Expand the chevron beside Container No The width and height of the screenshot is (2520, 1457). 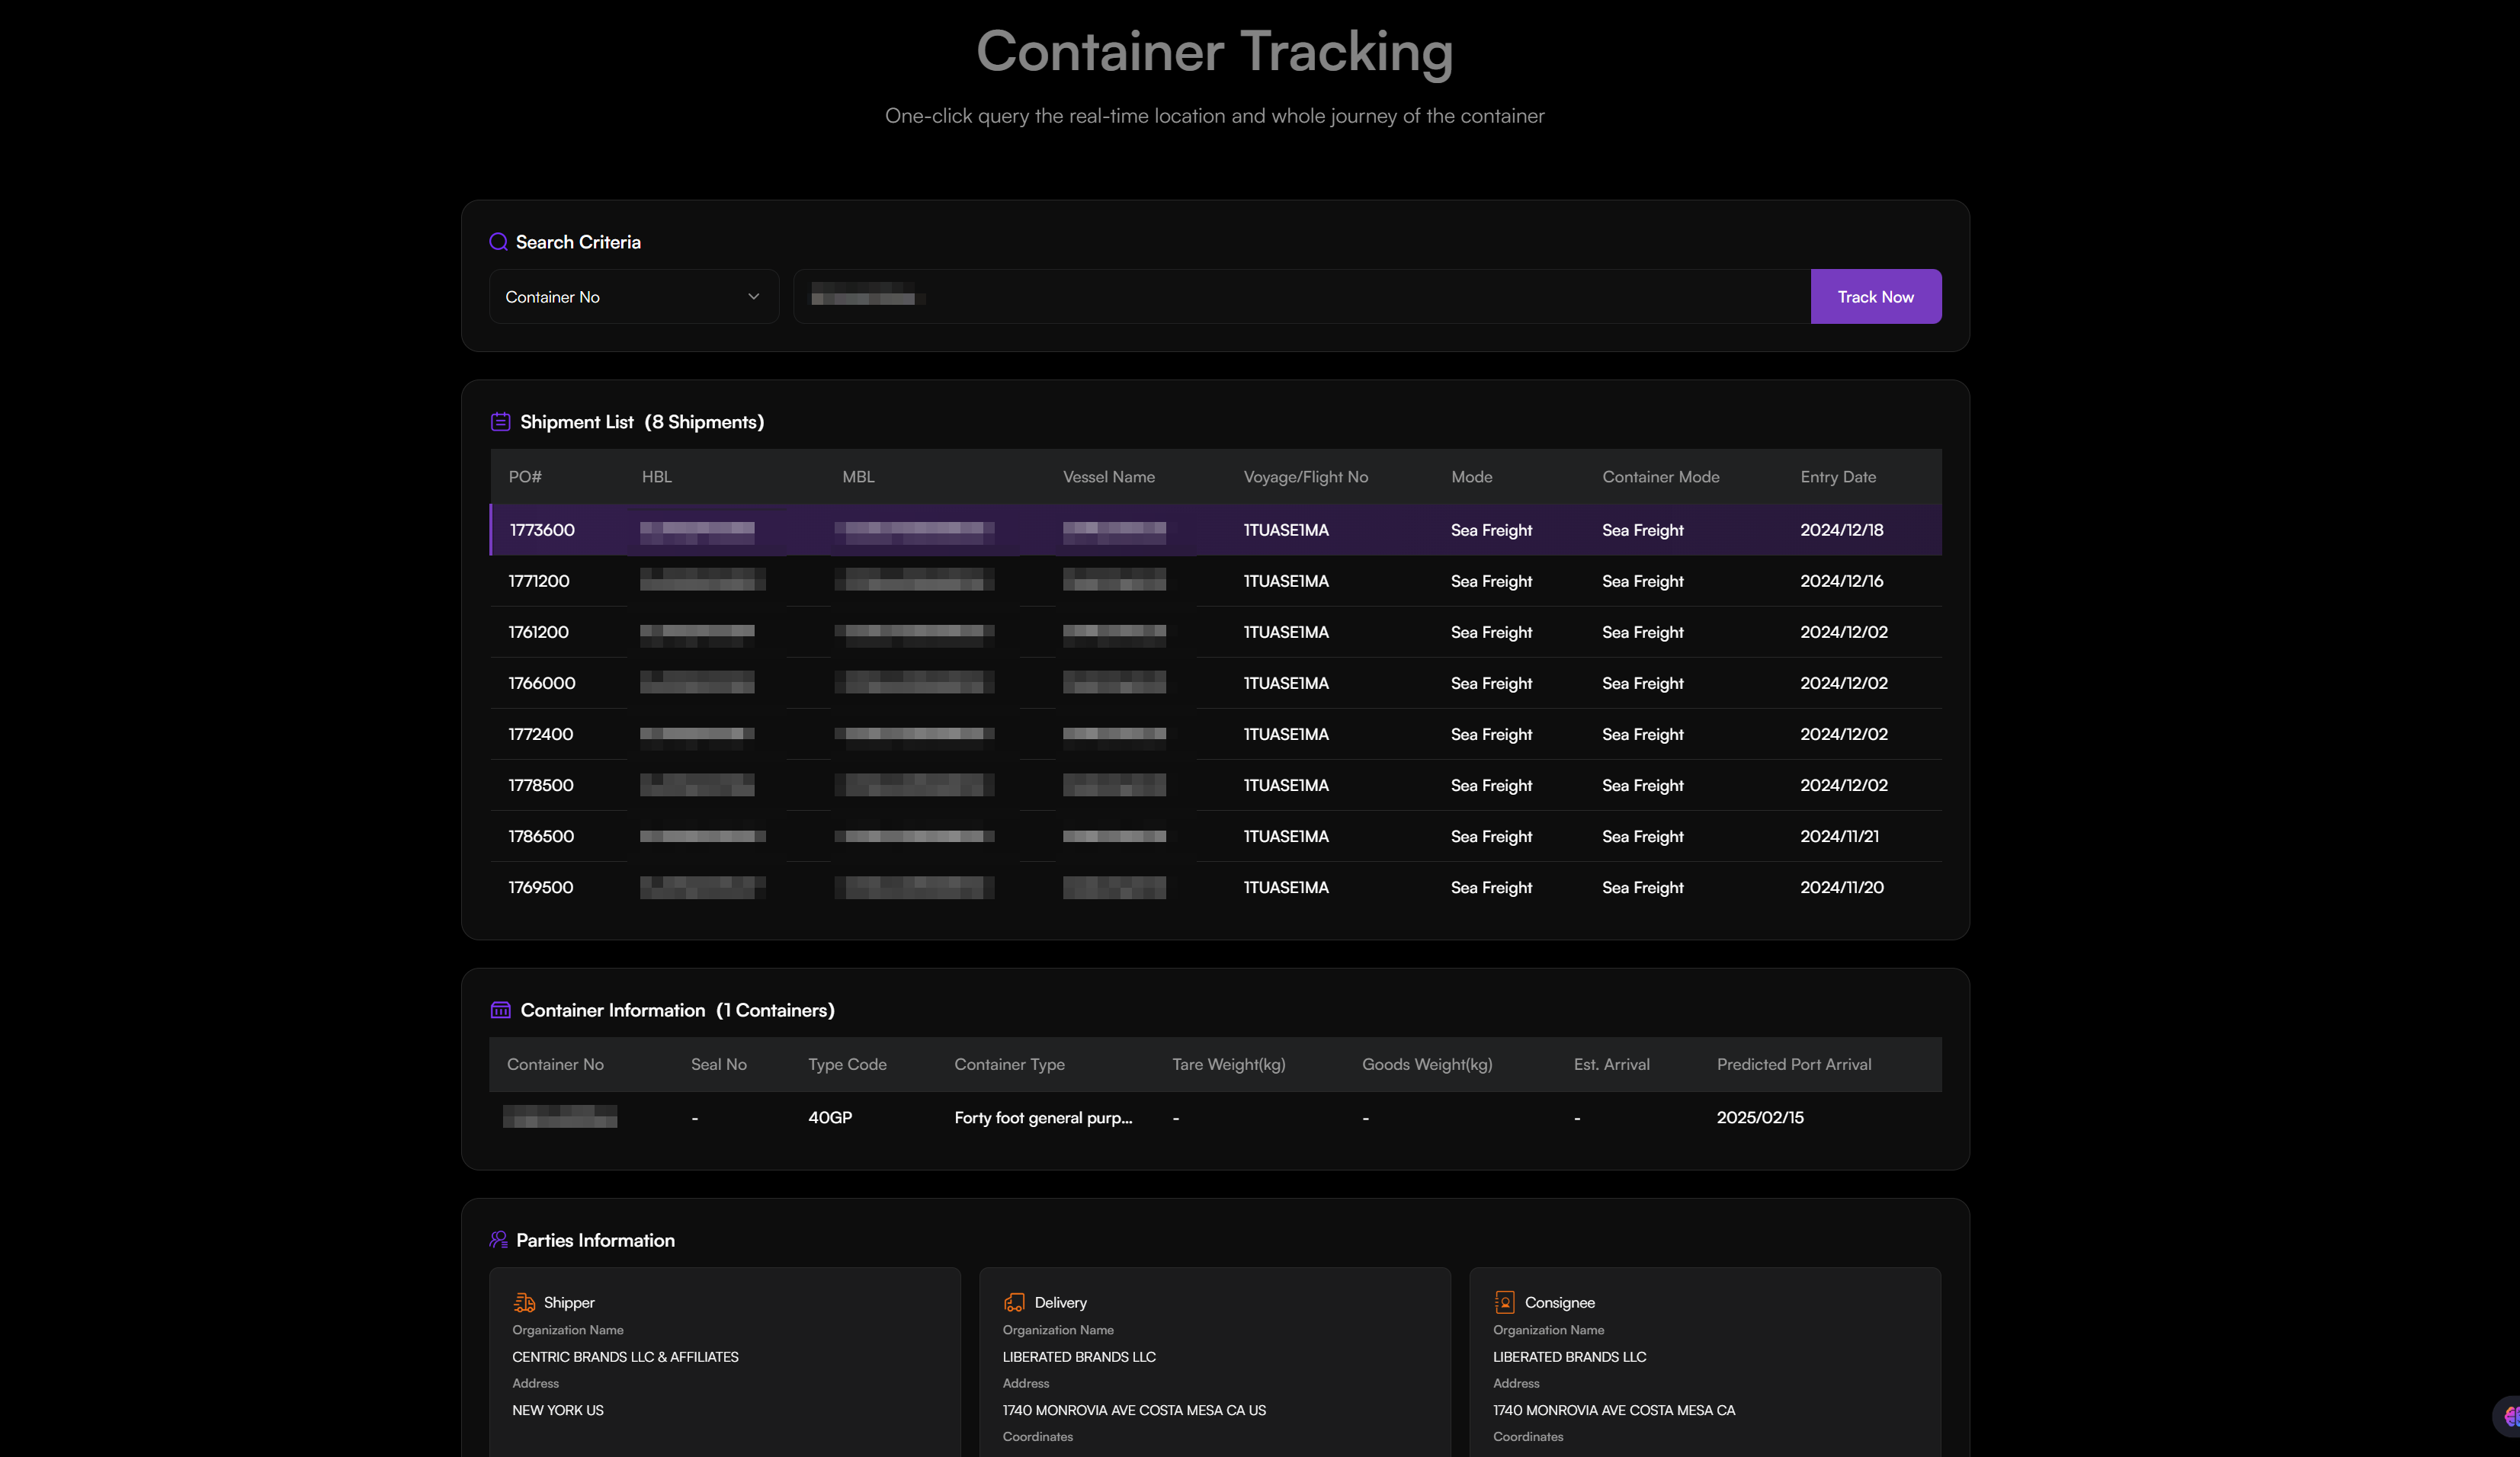[x=753, y=296]
